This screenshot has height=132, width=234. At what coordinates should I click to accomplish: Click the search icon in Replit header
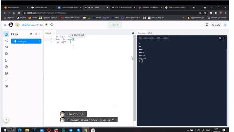coord(225,25)
